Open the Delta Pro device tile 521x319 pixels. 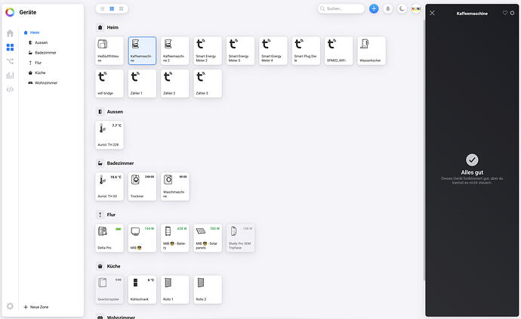(x=109, y=238)
